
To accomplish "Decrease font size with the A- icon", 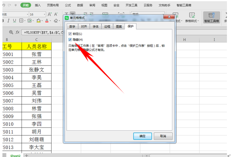I will (56, 15).
